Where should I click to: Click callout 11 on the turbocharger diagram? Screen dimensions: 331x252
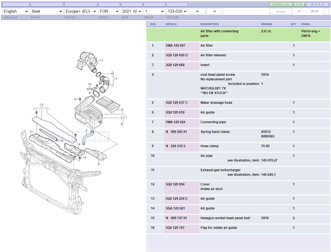coord(102,61)
